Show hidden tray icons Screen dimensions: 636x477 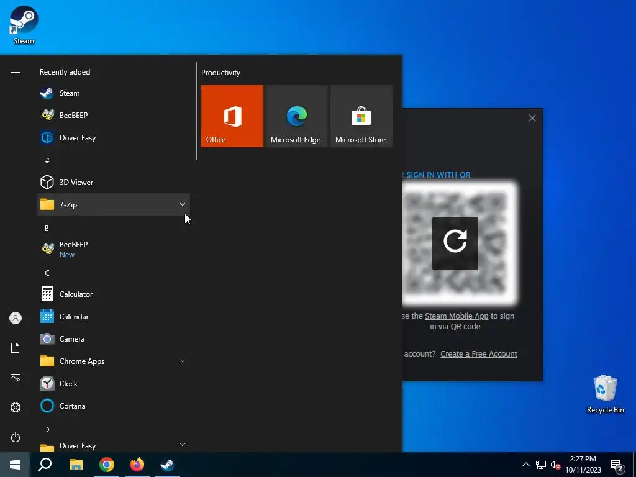(x=525, y=465)
